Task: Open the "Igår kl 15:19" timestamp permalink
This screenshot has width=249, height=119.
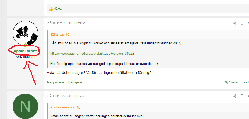Action: (56, 23)
